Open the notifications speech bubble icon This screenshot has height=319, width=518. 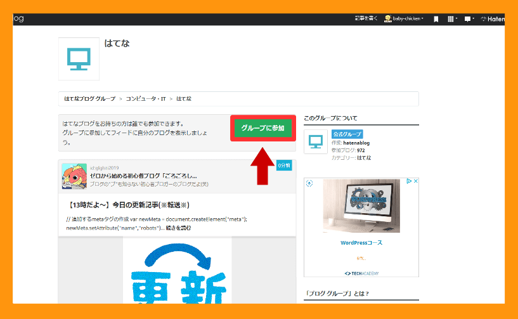point(469,19)
